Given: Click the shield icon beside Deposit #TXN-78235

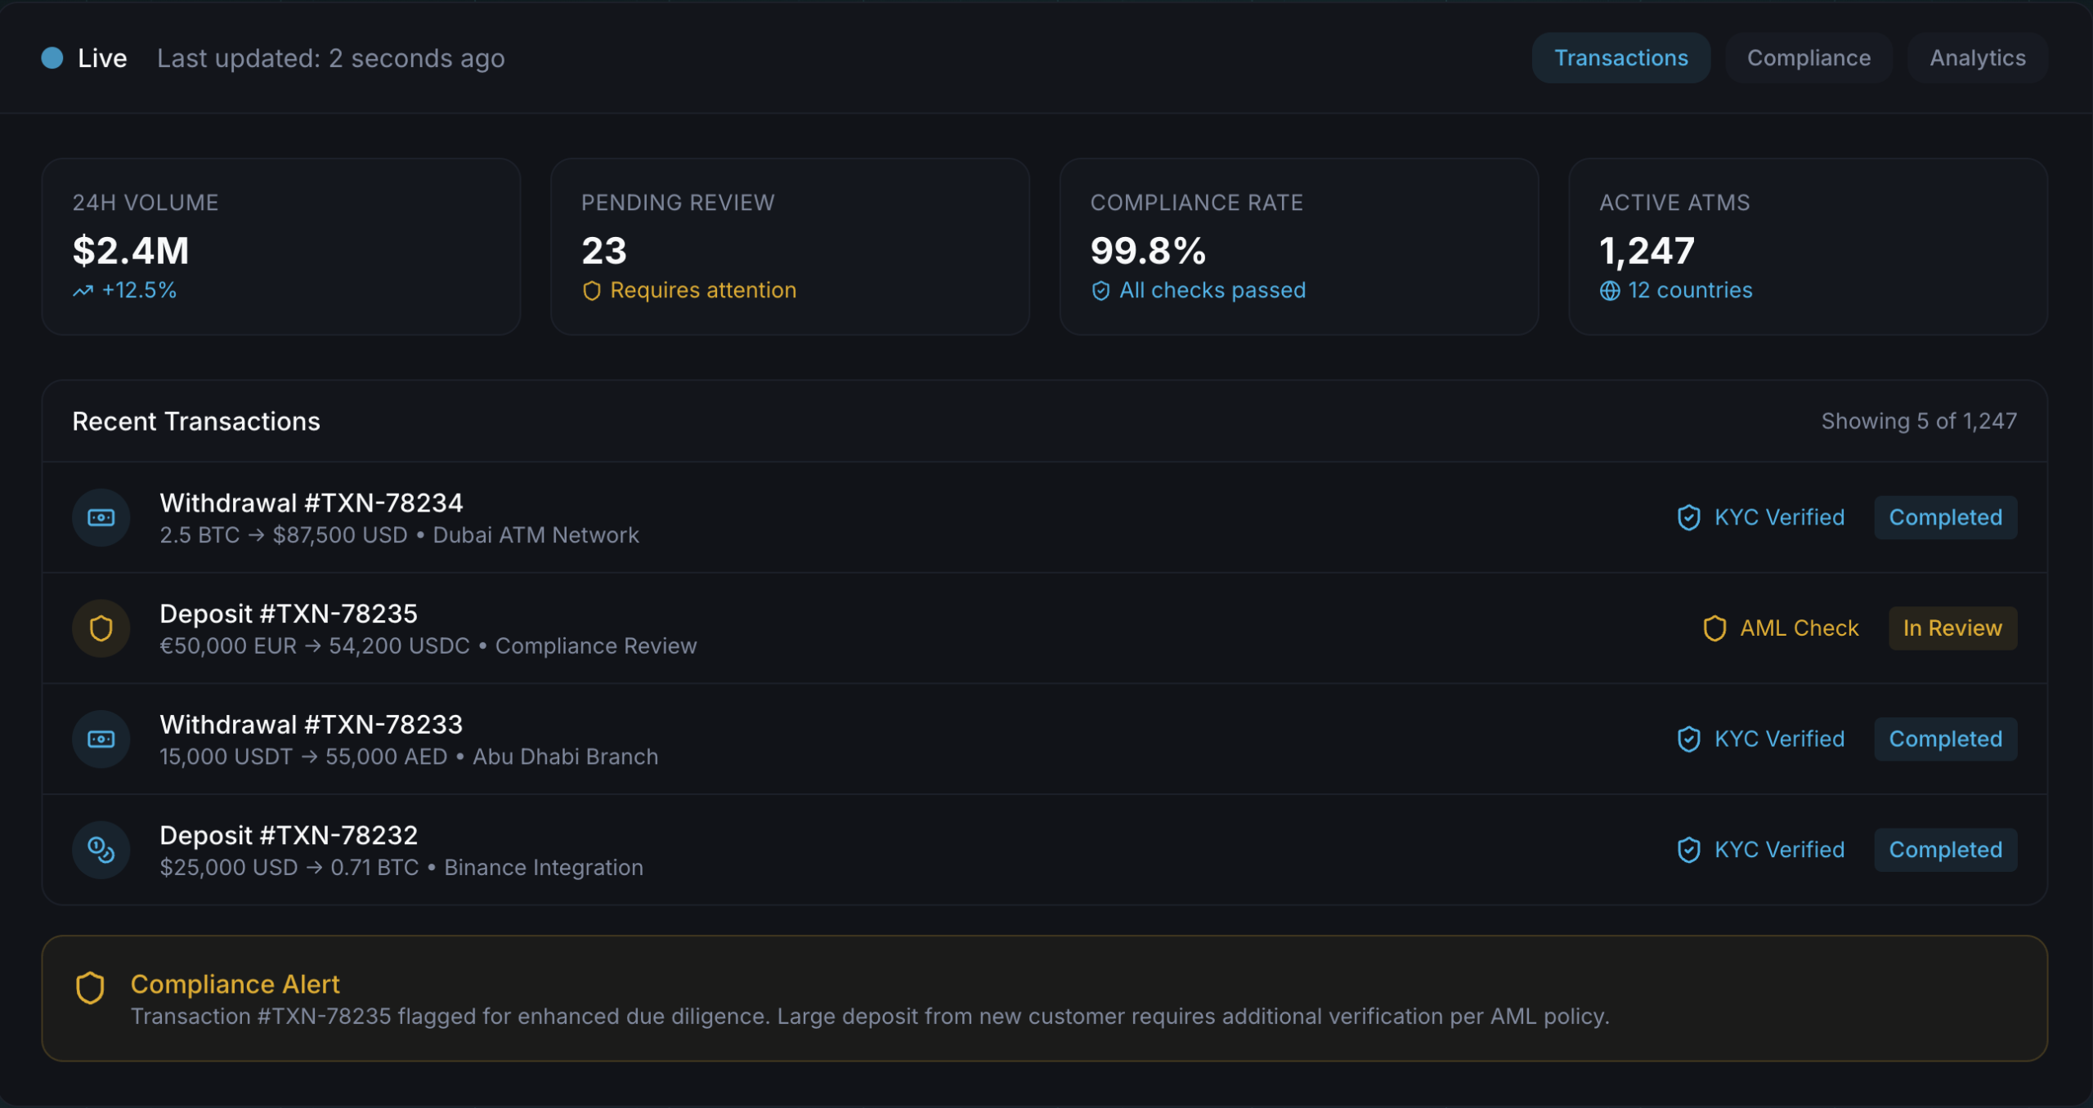Looking at the screenshot, I should coord(101,628).
